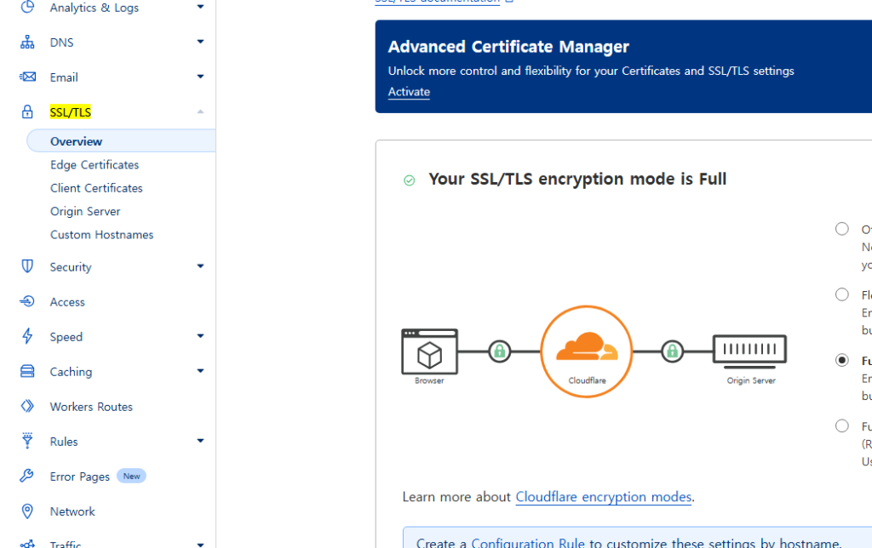
Task: Open Origin Server settings page
Action: pyautogui.click(x=85, y=211)
